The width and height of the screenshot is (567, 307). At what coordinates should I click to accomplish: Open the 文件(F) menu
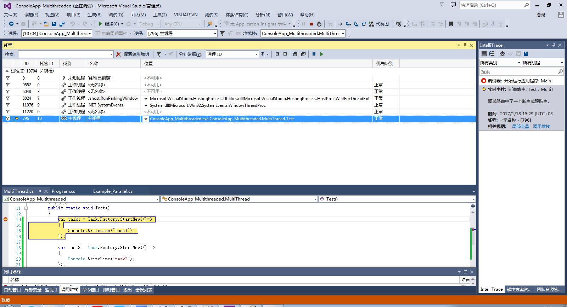point(11,15)
